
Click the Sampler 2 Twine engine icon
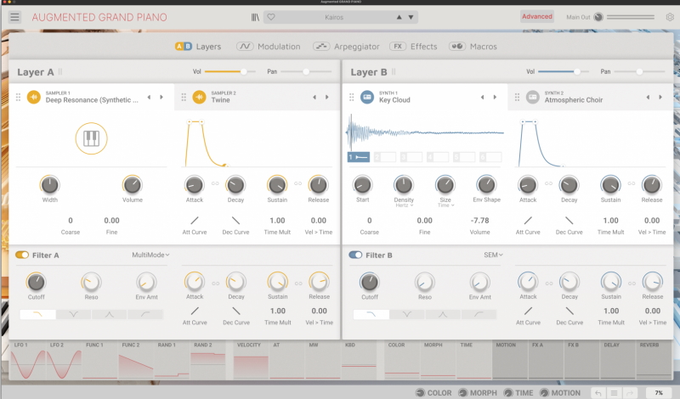[x=199, y=97]
